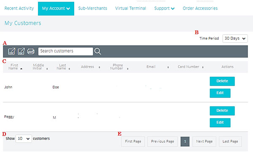Sort by Card Number column

click(191, 67)
